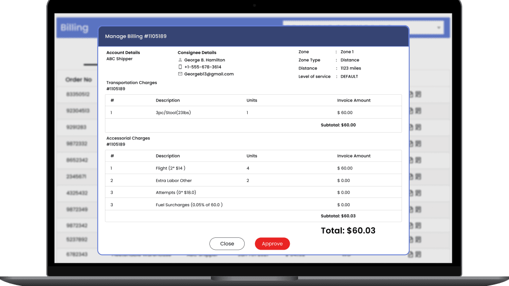Select the Flight (2* $14) charge row
Screen dimensions: 509x286
coord(253,168)
